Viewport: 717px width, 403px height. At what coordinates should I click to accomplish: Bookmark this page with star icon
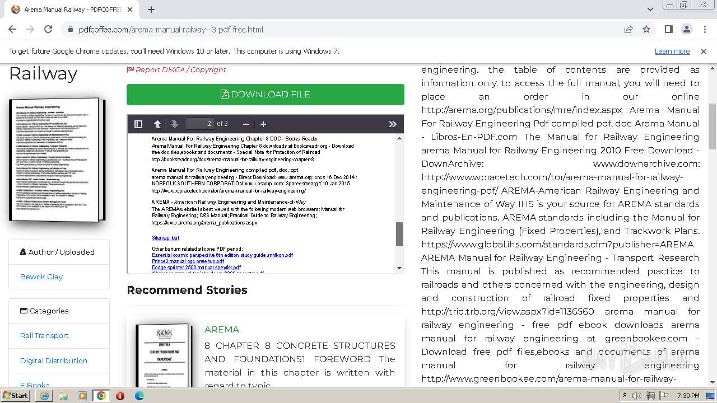[646, 29]
